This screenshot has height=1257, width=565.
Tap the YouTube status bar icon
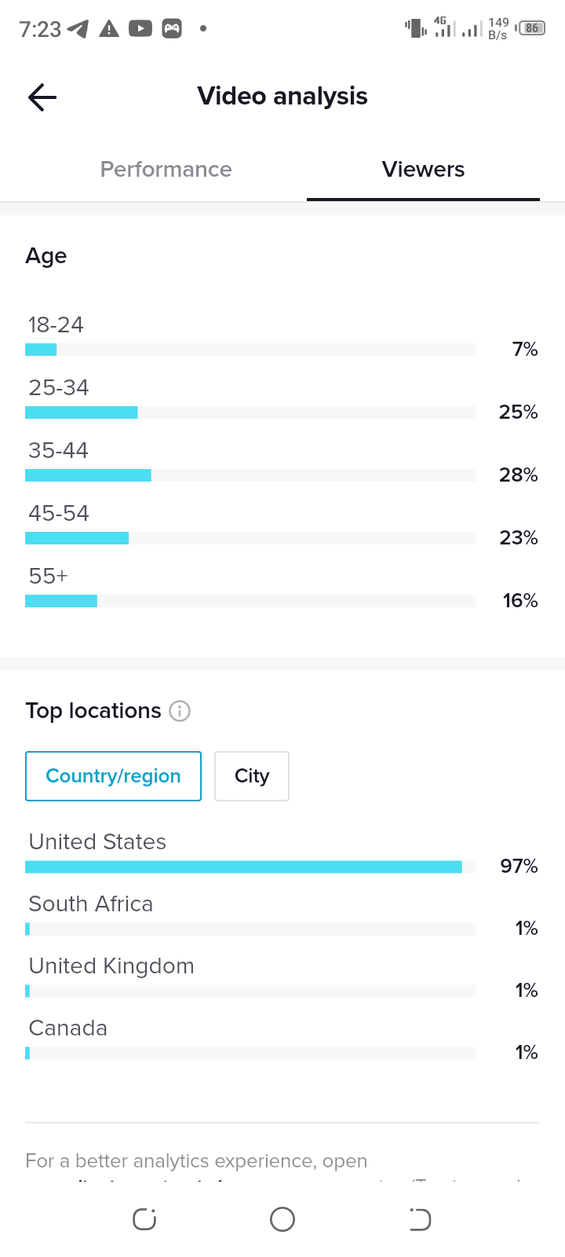click(140, 29)
